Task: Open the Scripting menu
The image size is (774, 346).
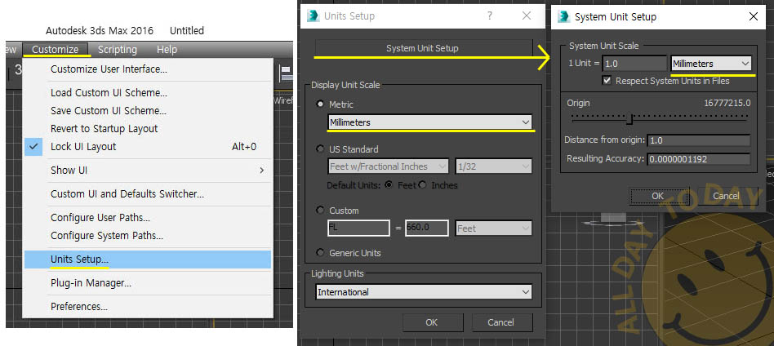Action: point(118,49)
